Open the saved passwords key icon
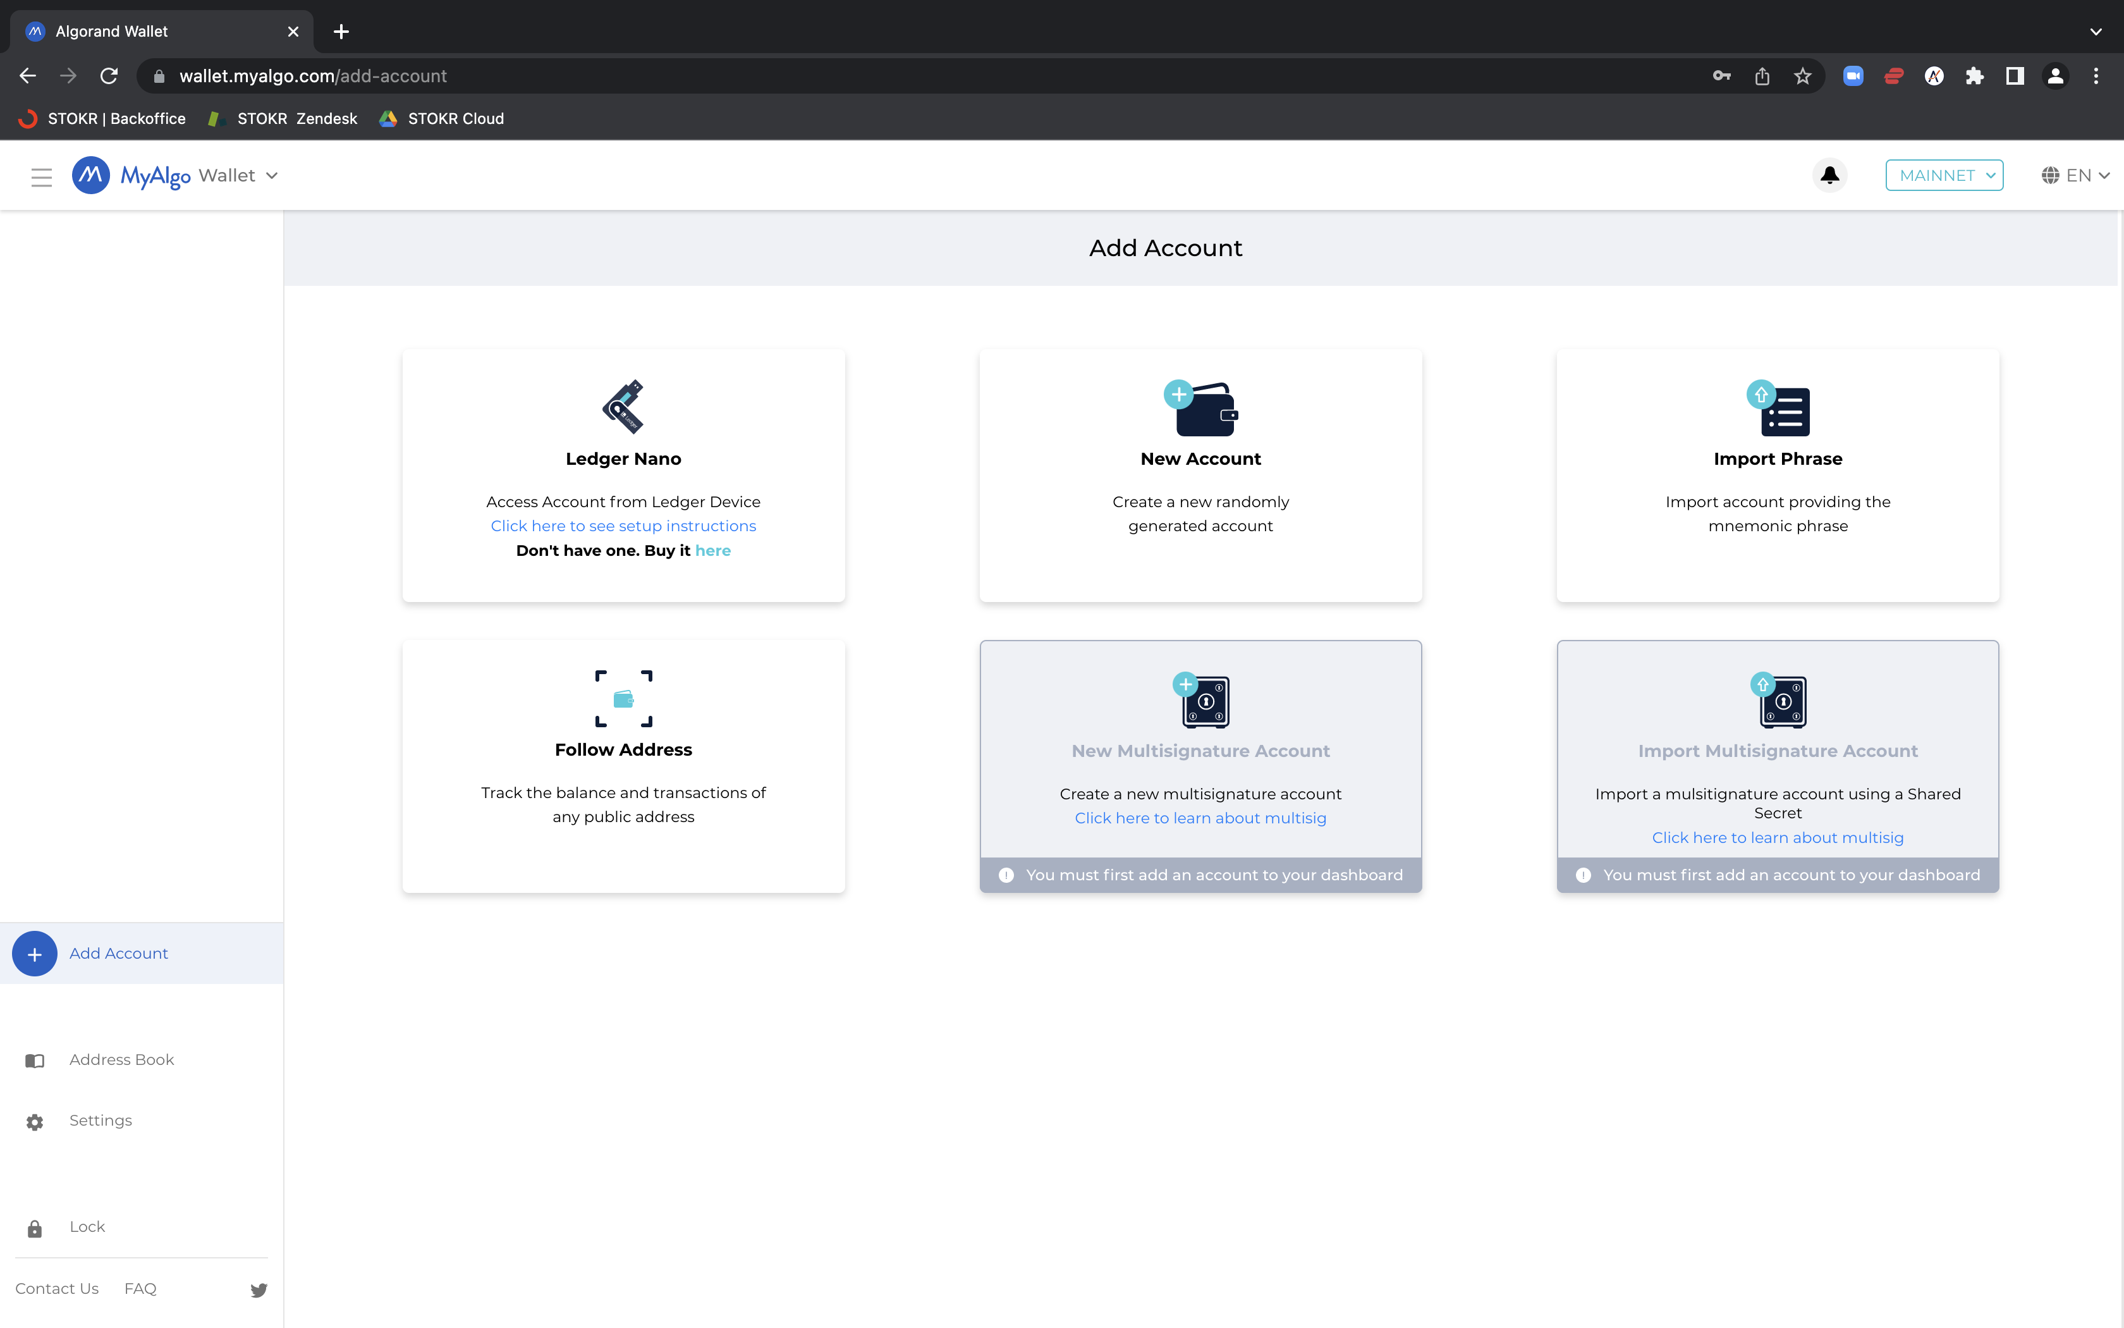Viewport: 2124px width, 1328px height. (1722, 77)
